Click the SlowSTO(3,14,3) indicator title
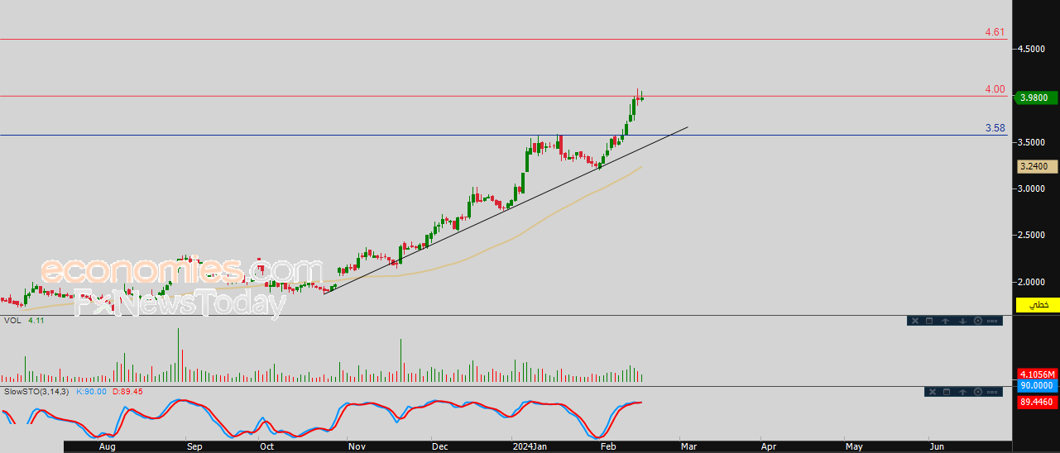The width and height of the screenshot is (1060, 453). pos(36,391)
